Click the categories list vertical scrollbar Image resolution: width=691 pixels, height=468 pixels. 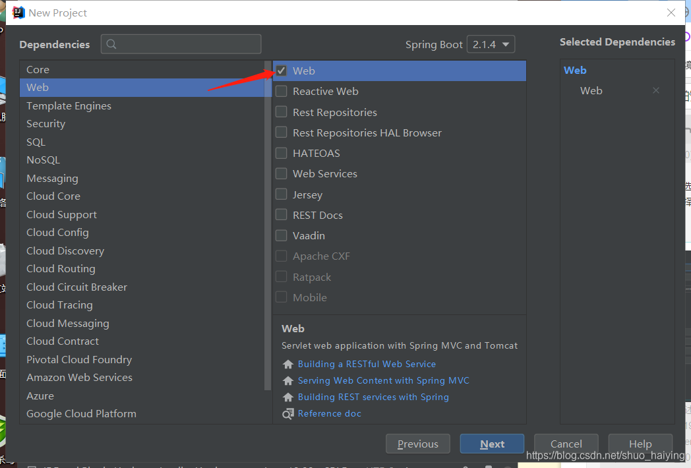[x=268, y=225]
